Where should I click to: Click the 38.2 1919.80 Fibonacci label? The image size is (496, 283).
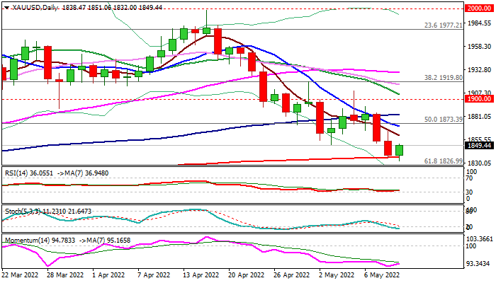point(443,77)
